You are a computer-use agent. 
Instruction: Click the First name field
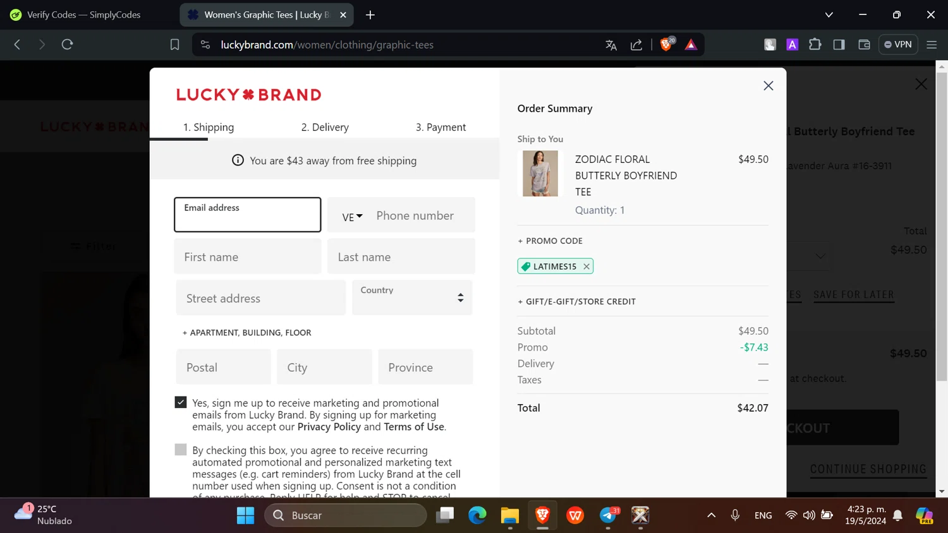point(248,256)
